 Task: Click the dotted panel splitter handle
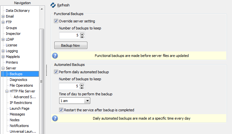pyautogui.click(x=47, y=70)
